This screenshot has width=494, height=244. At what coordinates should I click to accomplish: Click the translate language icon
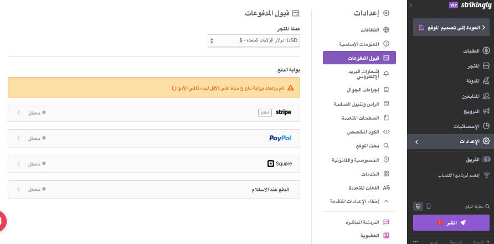click(386, 187)
